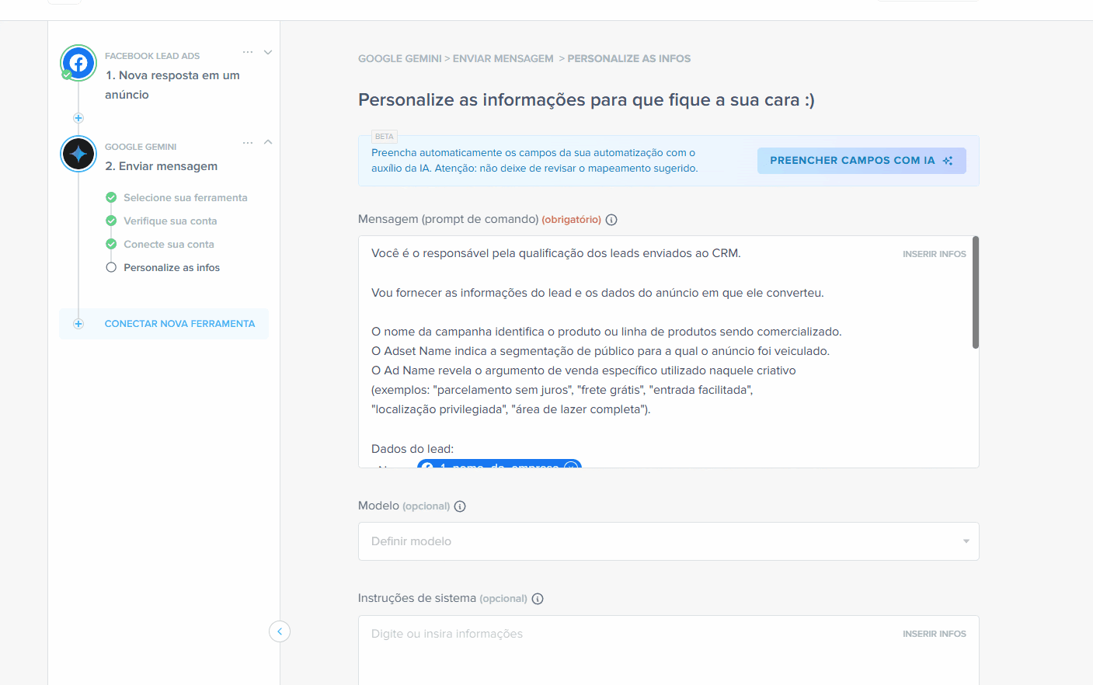Image resolution: width=1093 pixels, height=685 pixels.
Task: Expand the Facebook Lead Ads step
Action: (x=268, y=52)
